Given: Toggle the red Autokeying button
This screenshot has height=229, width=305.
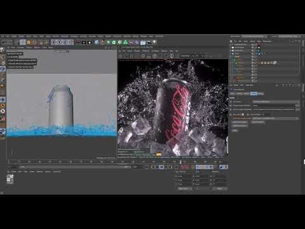Looking at the screenshot, I should click(x=186, y=167).
